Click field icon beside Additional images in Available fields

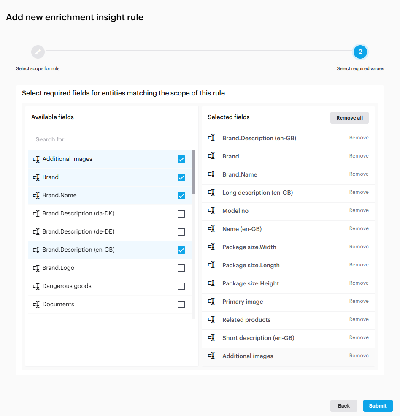(x=36, y=159)
